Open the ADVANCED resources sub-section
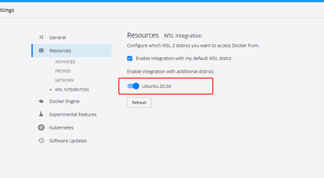This screenshot has height=178, width=324. click(65, 62)
